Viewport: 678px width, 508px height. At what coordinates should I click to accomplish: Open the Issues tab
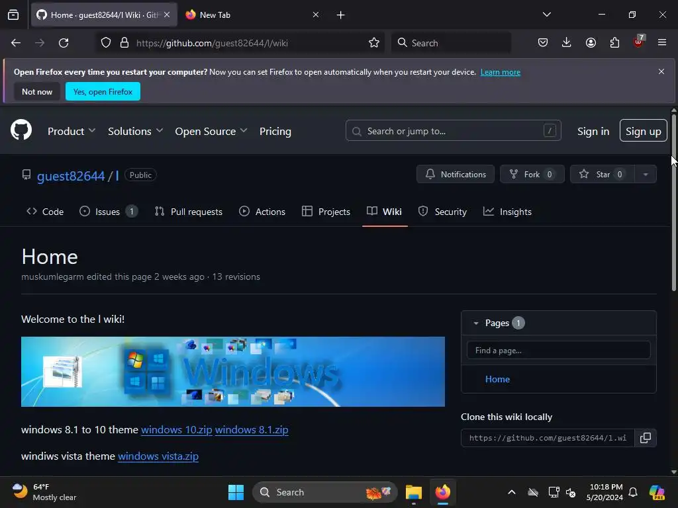pos(109,212)
